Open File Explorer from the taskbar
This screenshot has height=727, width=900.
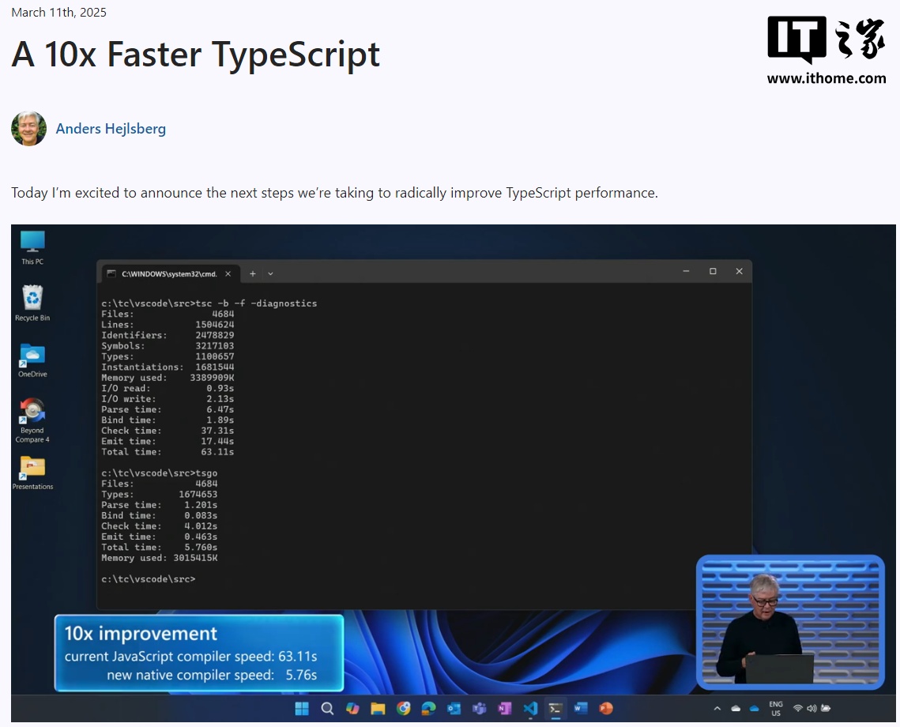coord(378,709)
